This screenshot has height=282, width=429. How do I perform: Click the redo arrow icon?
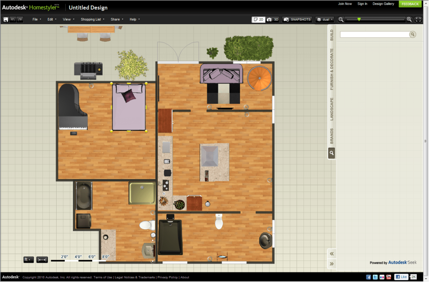[x=20, y=20]
